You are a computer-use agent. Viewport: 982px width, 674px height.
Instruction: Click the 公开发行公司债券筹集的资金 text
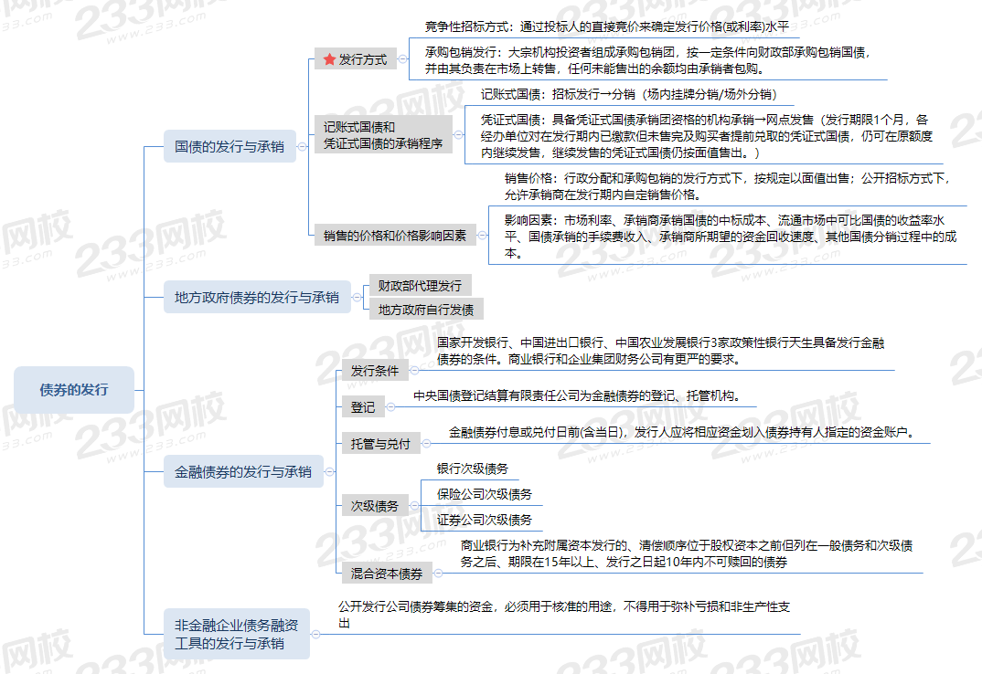click(563, 615)
